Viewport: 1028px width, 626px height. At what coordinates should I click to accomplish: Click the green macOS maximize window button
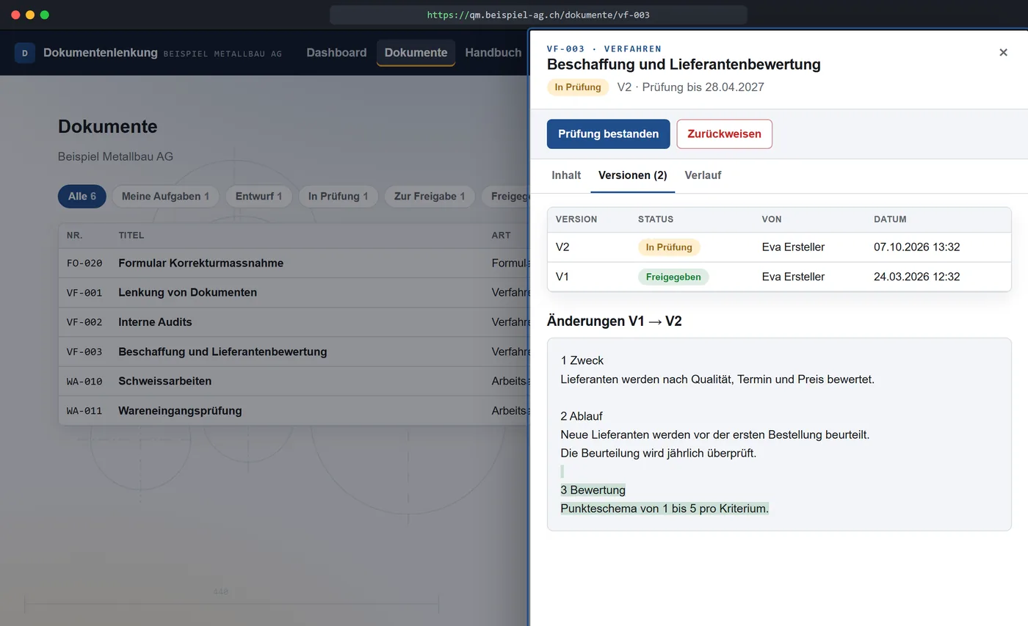[45, 15]
